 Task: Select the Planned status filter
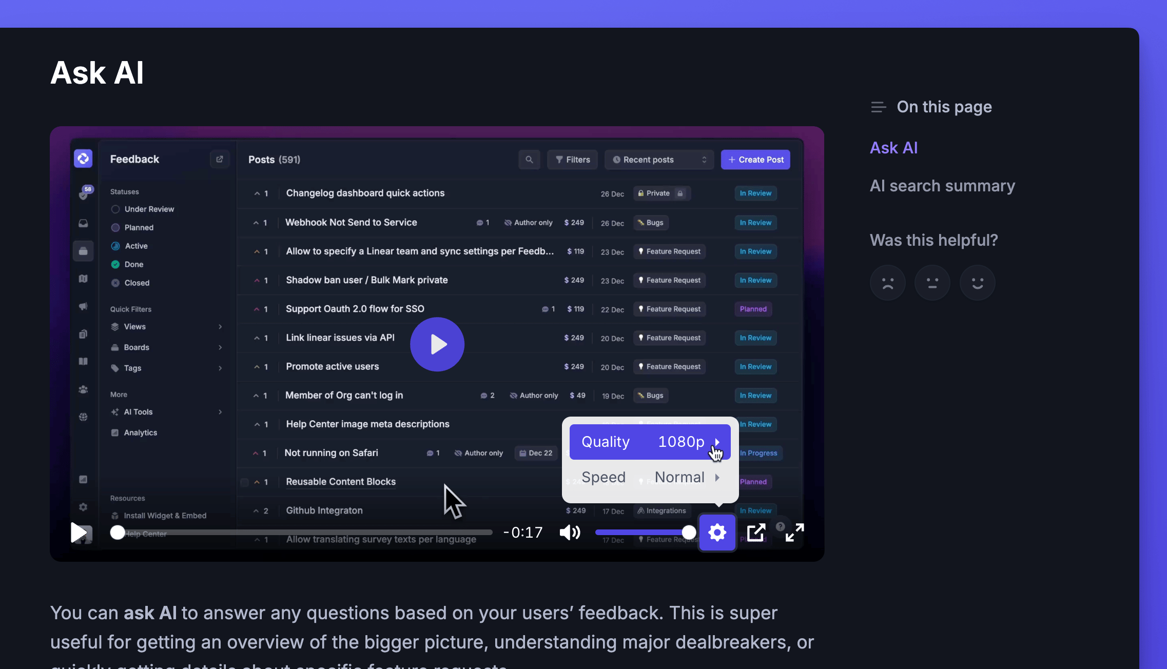132,228
